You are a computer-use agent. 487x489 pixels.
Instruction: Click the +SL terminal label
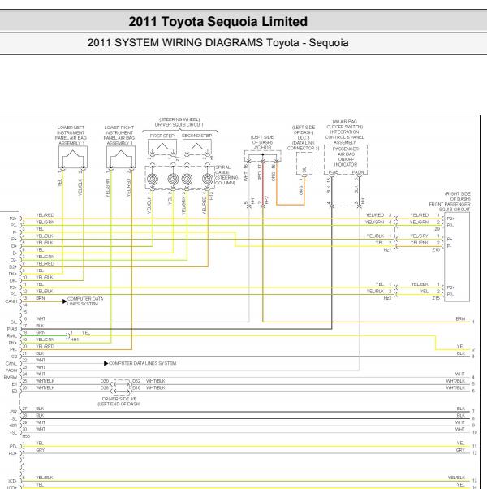pos(13,433)
